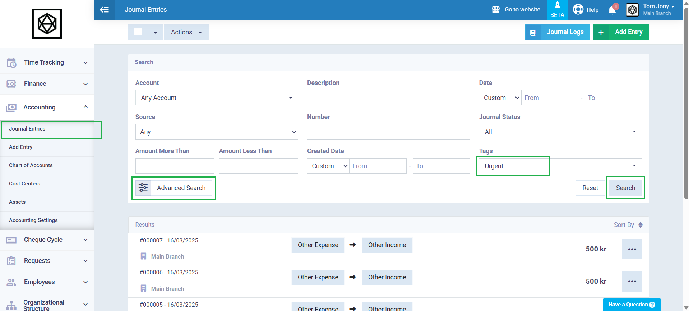This screenshot has height=311, width=689.
Task: Click the question mark in Have a Question
Action: [x=652, y=305]
